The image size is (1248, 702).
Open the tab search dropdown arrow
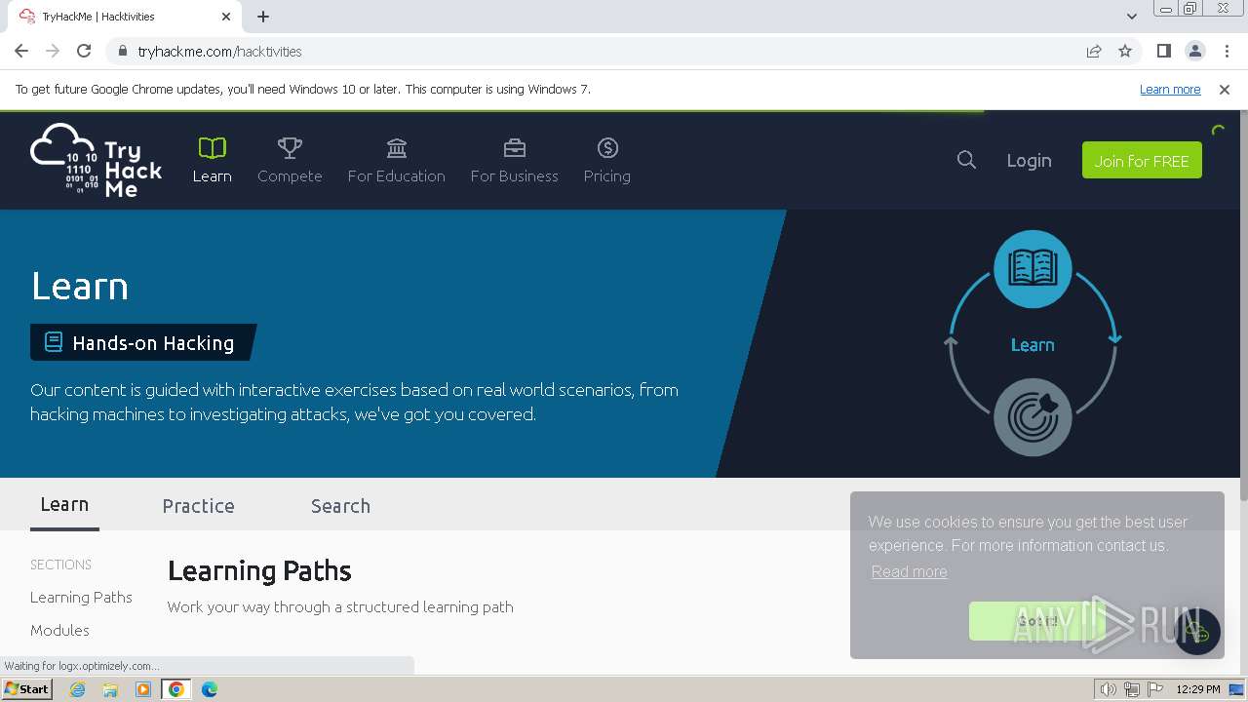coord(1131,16)
